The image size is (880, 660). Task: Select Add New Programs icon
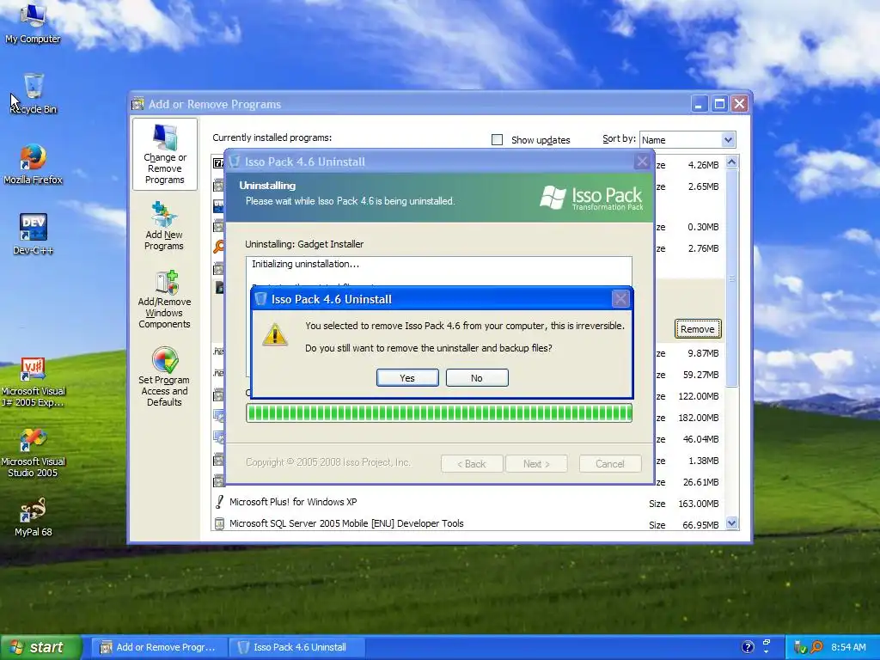(x=164, y=226)
